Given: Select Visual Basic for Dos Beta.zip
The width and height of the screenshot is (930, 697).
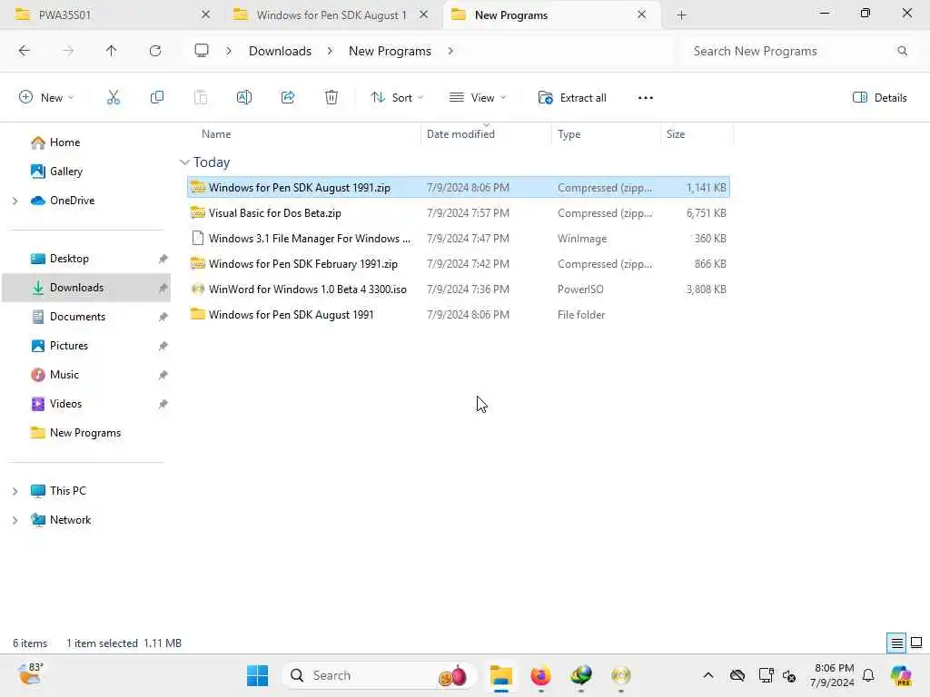Looking at the screenshot, I should pos(458,212).
